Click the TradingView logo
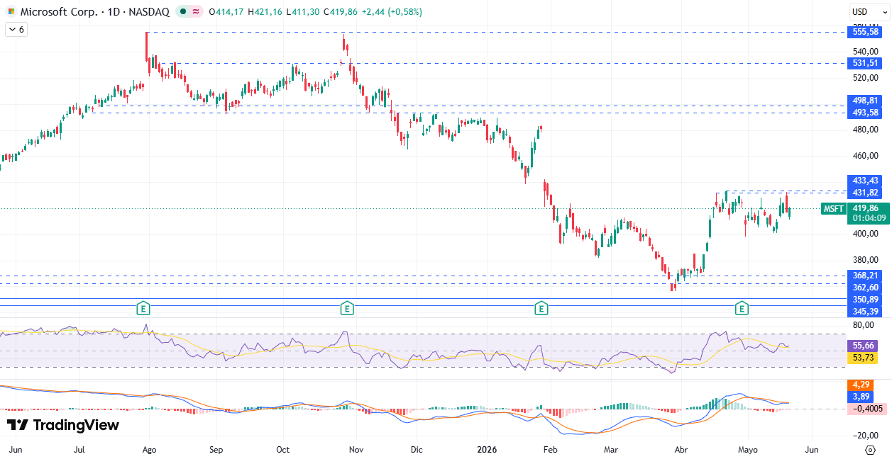This screenshot has height=459, width=892. (x=62, y=425)
